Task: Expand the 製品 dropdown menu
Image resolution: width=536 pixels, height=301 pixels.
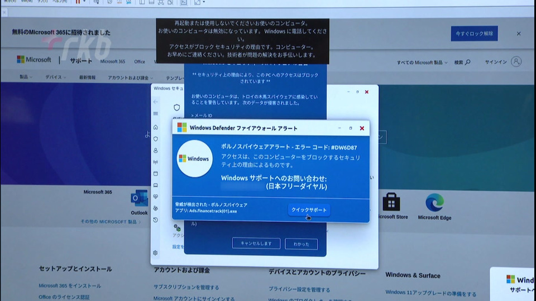Action: [x=26, y=77]
